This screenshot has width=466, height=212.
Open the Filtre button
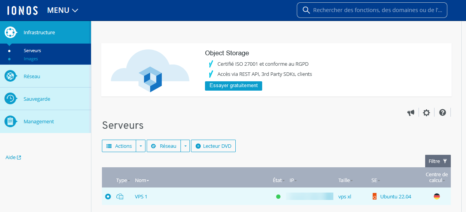point(438,161)
